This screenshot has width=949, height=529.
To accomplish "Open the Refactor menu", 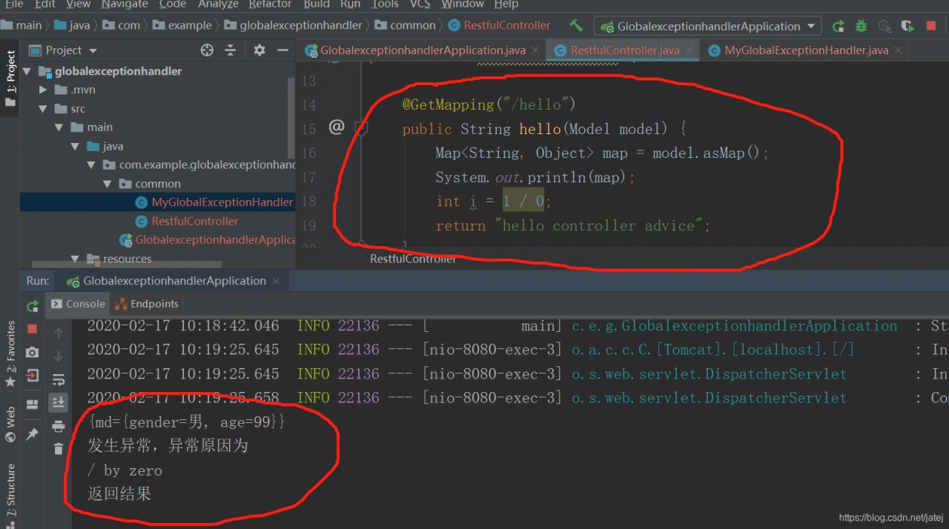I will [270, 4].
